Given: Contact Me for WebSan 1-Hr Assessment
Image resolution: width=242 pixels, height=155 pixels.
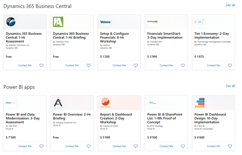Looking at the screenshot, I should click(25, 65).
